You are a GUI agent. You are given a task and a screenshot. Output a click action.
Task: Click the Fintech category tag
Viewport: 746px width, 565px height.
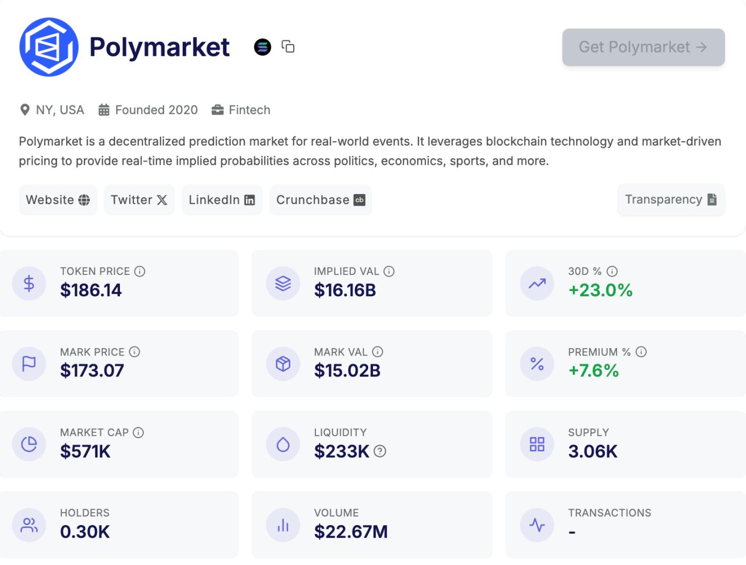pos(241,110)
